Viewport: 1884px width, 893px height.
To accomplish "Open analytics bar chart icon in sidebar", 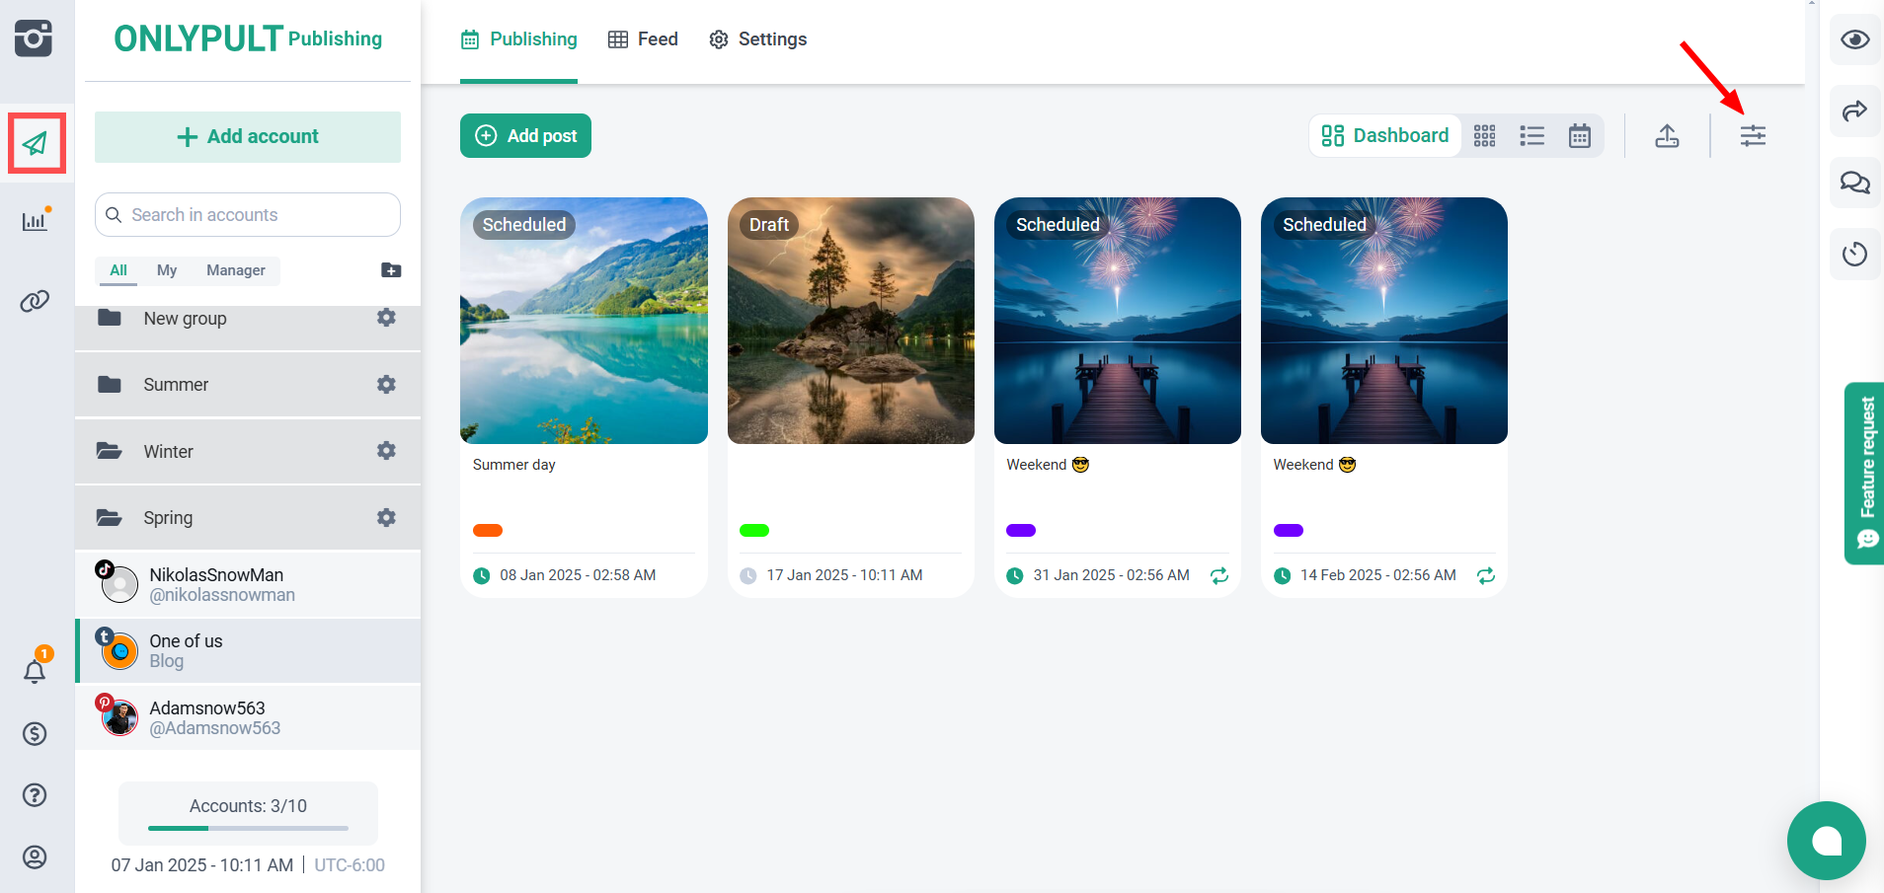I will [x=36, y=220].
